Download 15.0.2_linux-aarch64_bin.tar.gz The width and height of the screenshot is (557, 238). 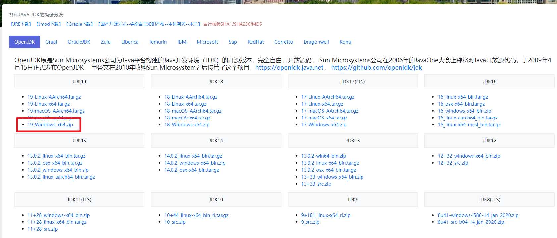tap(61, 177)
